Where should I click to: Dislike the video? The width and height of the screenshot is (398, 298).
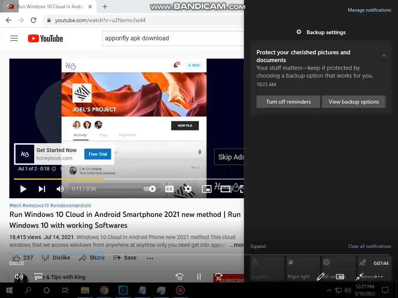(56, 258)
